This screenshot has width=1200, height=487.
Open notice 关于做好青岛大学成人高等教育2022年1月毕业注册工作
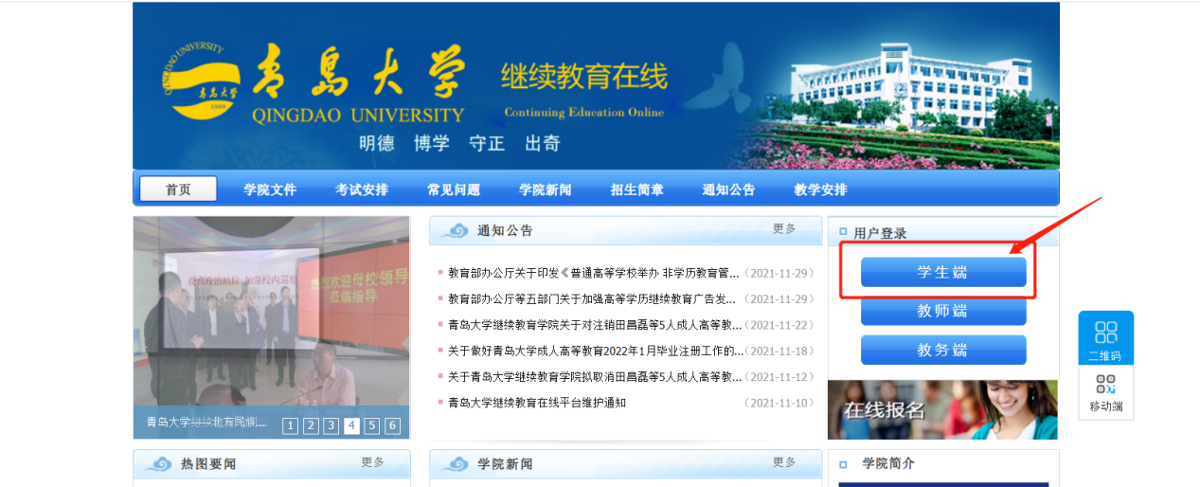596,352
